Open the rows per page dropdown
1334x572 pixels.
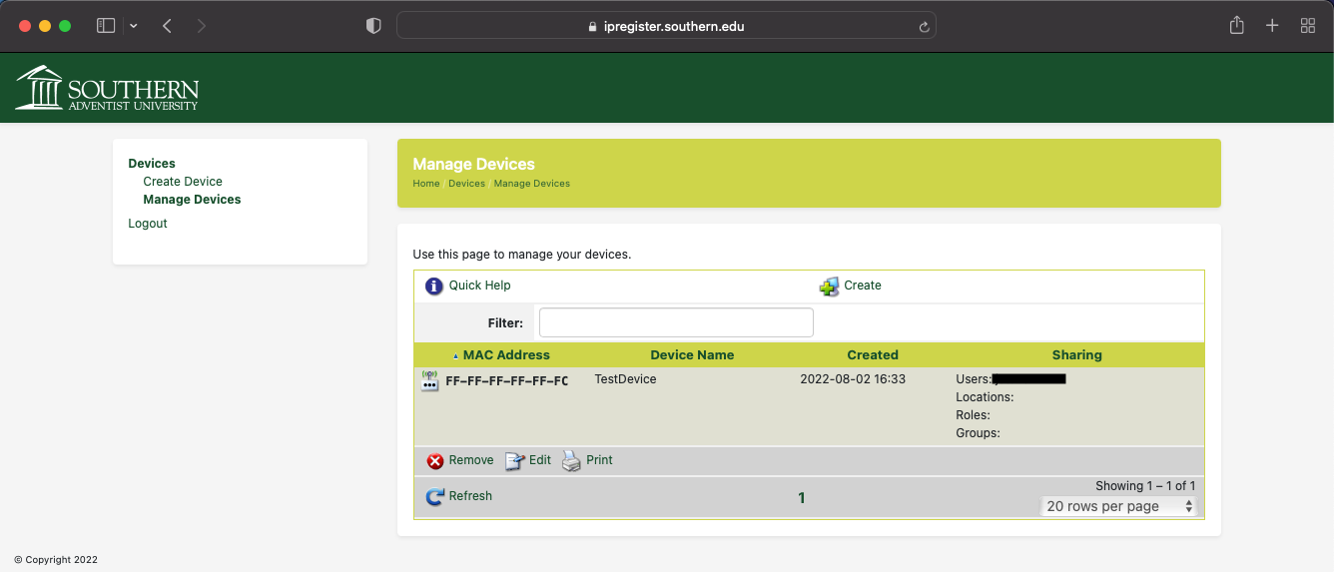pos(1118,506)
